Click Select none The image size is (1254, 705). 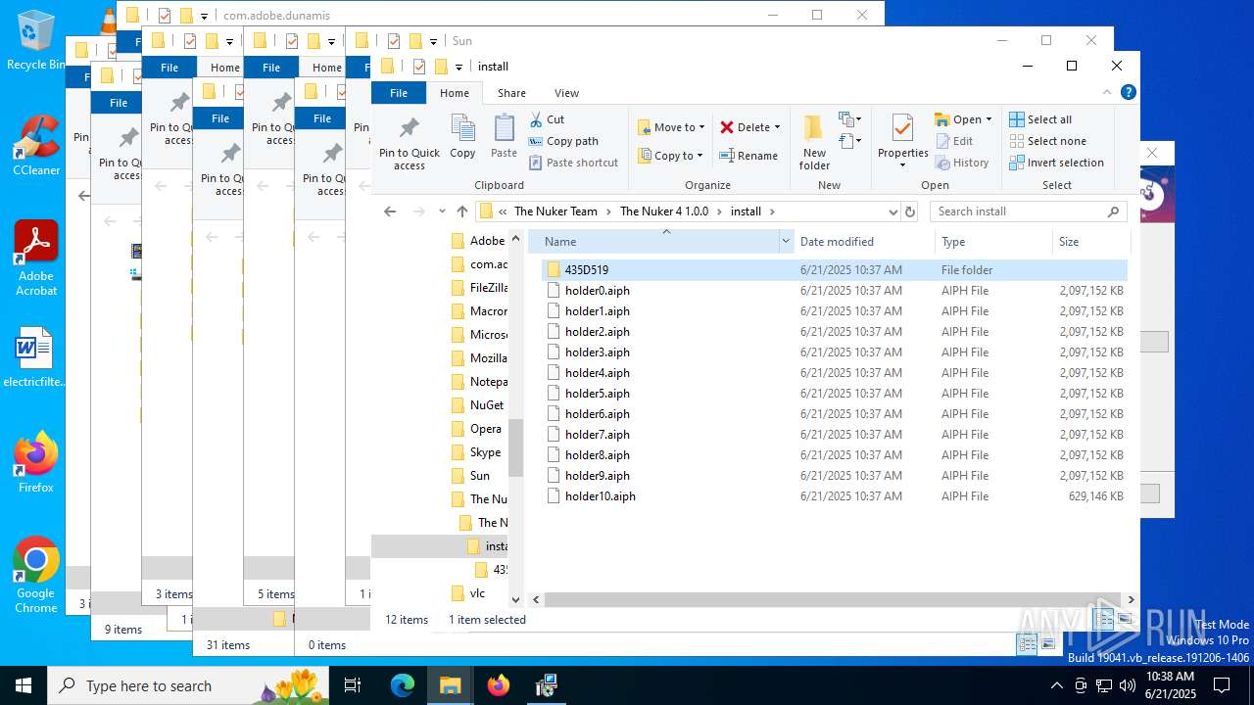1047,141
